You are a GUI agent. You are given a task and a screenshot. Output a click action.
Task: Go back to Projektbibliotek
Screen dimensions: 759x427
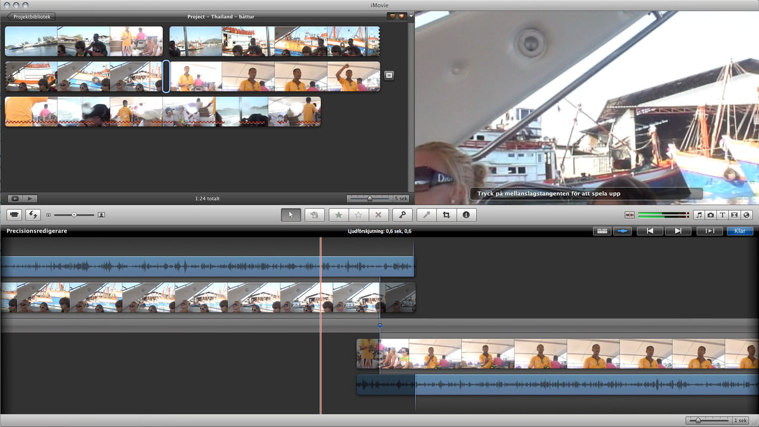30,17
